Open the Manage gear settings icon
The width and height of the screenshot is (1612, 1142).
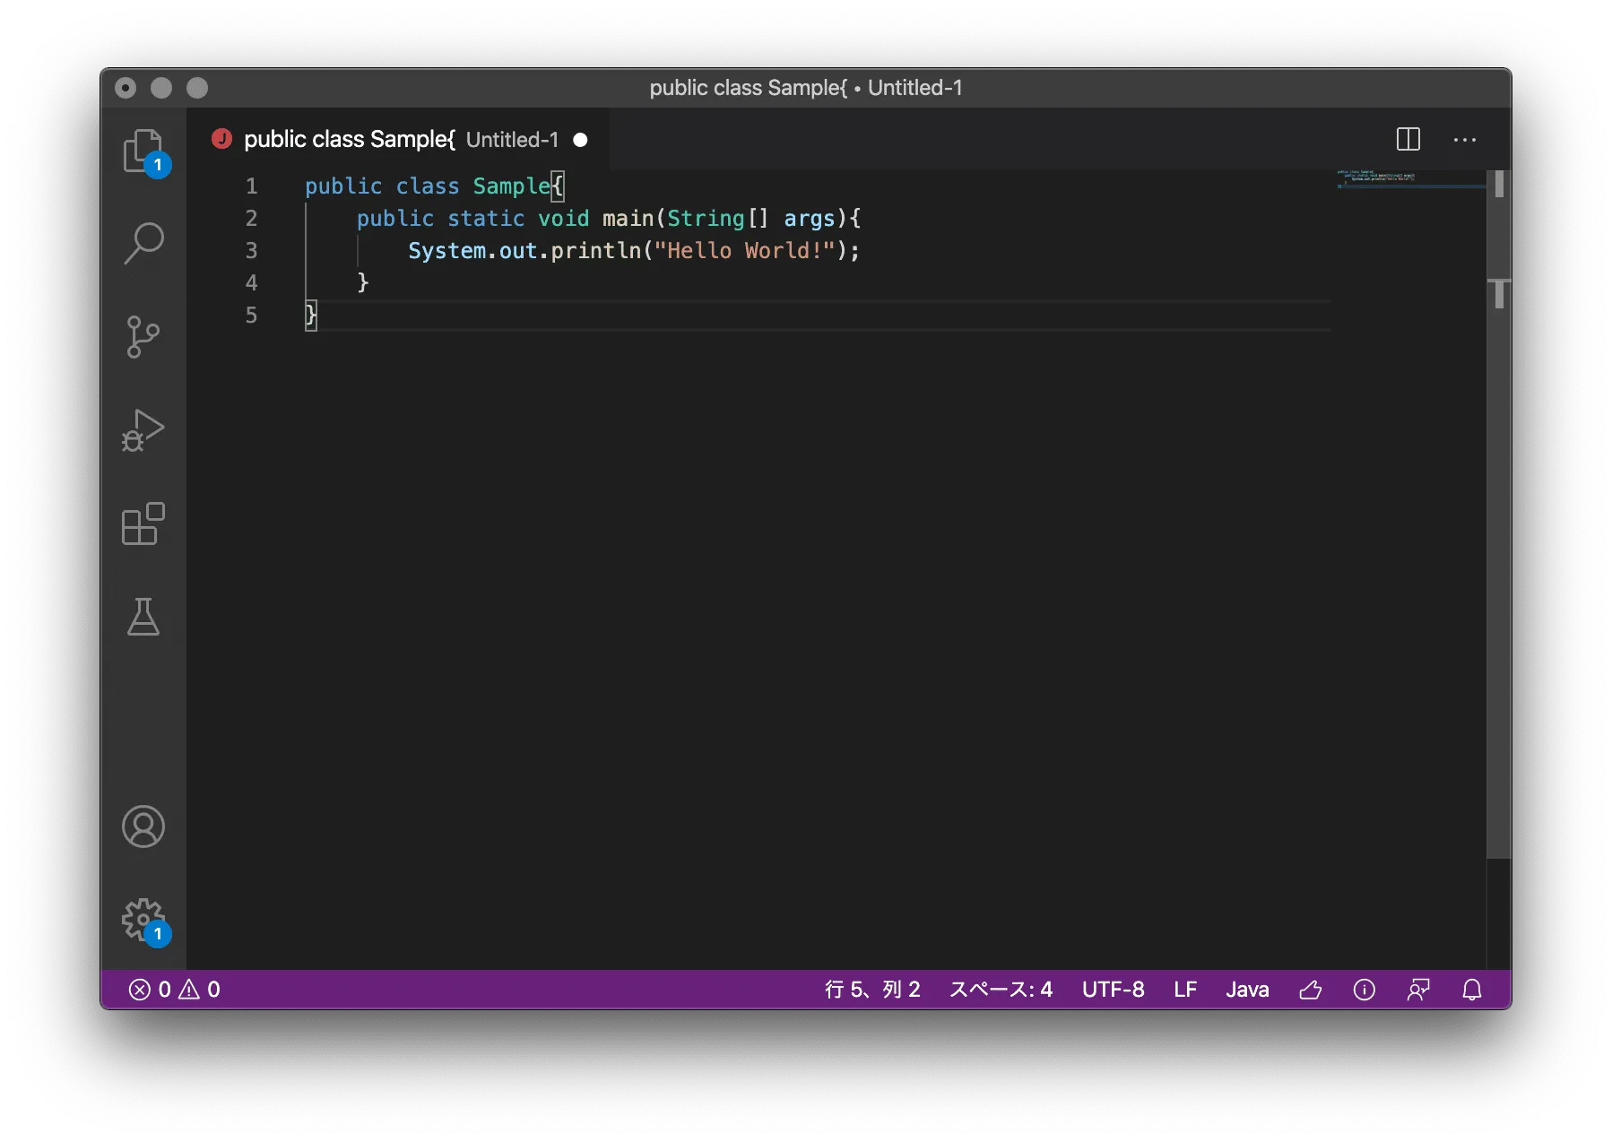pos(143,920)
